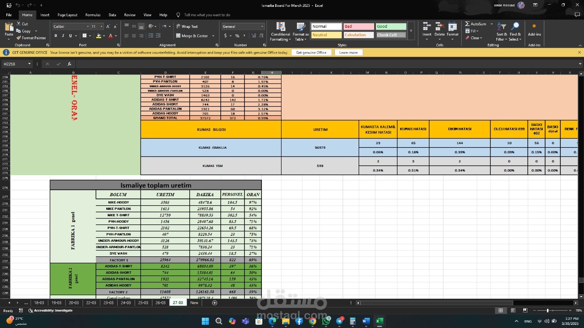Open Windows Start menu
The height and width of the screenshot is (328, 584).
tap(205, 321)
